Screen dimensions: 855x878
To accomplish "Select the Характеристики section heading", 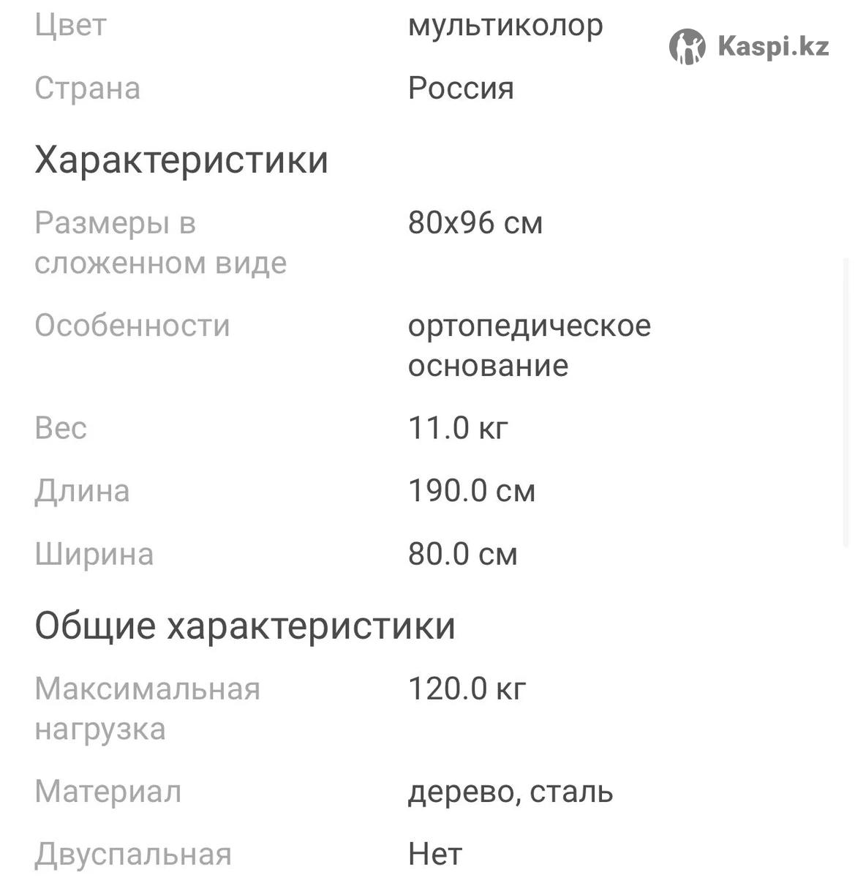I will (181, 160).
